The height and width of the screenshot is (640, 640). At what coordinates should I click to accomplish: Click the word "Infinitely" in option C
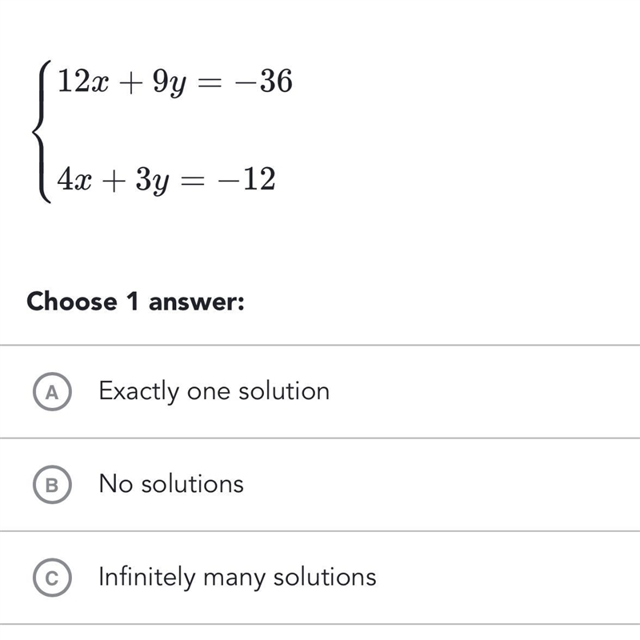[x=147, y=578]
